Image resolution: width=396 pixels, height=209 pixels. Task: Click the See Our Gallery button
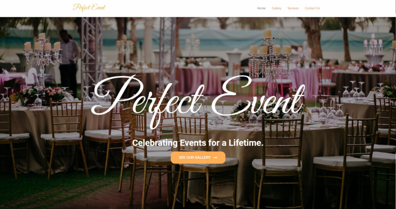tap(198, 157)
